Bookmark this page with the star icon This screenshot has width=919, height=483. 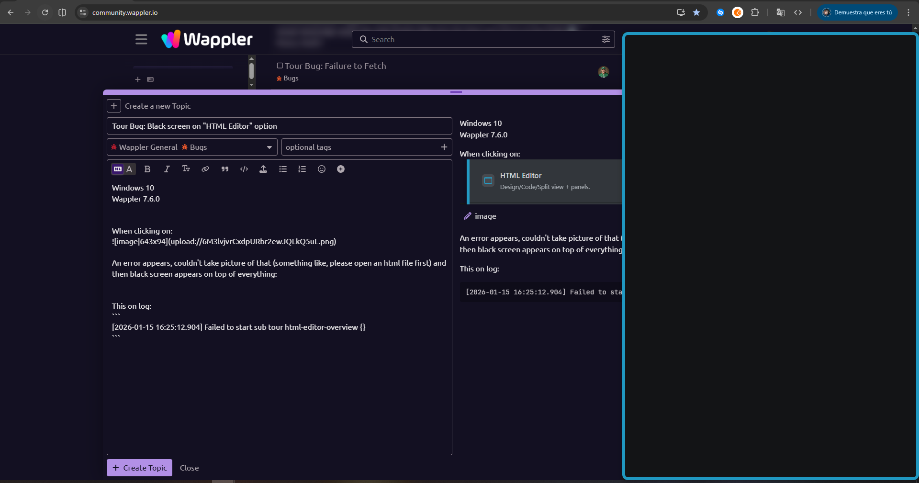click(696, 12)
